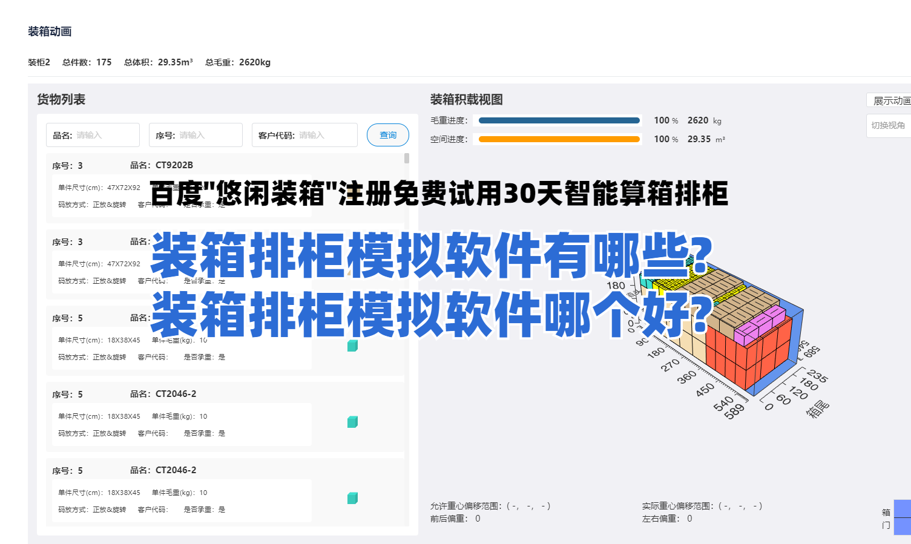This screenshot has width=911, height=544.
Task: Click the 毛重进度 label
Action: click(x=449, y=120)
